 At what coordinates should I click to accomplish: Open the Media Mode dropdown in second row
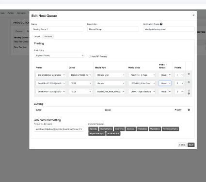(142, 84)
